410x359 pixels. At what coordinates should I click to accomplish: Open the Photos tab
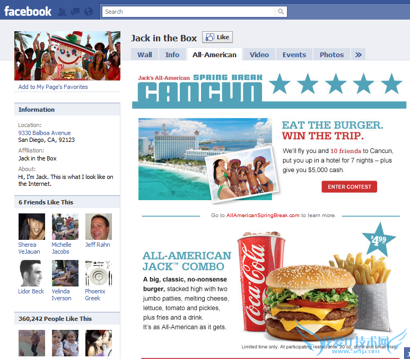[x=332, y=55]
